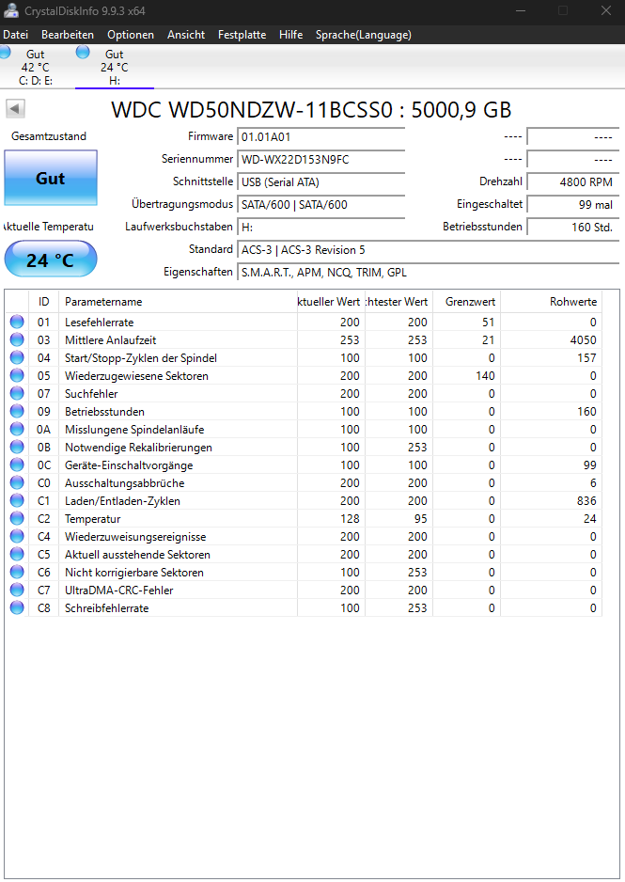Click the Parametername column header
The image size is (625, 882).
(179, 302)
